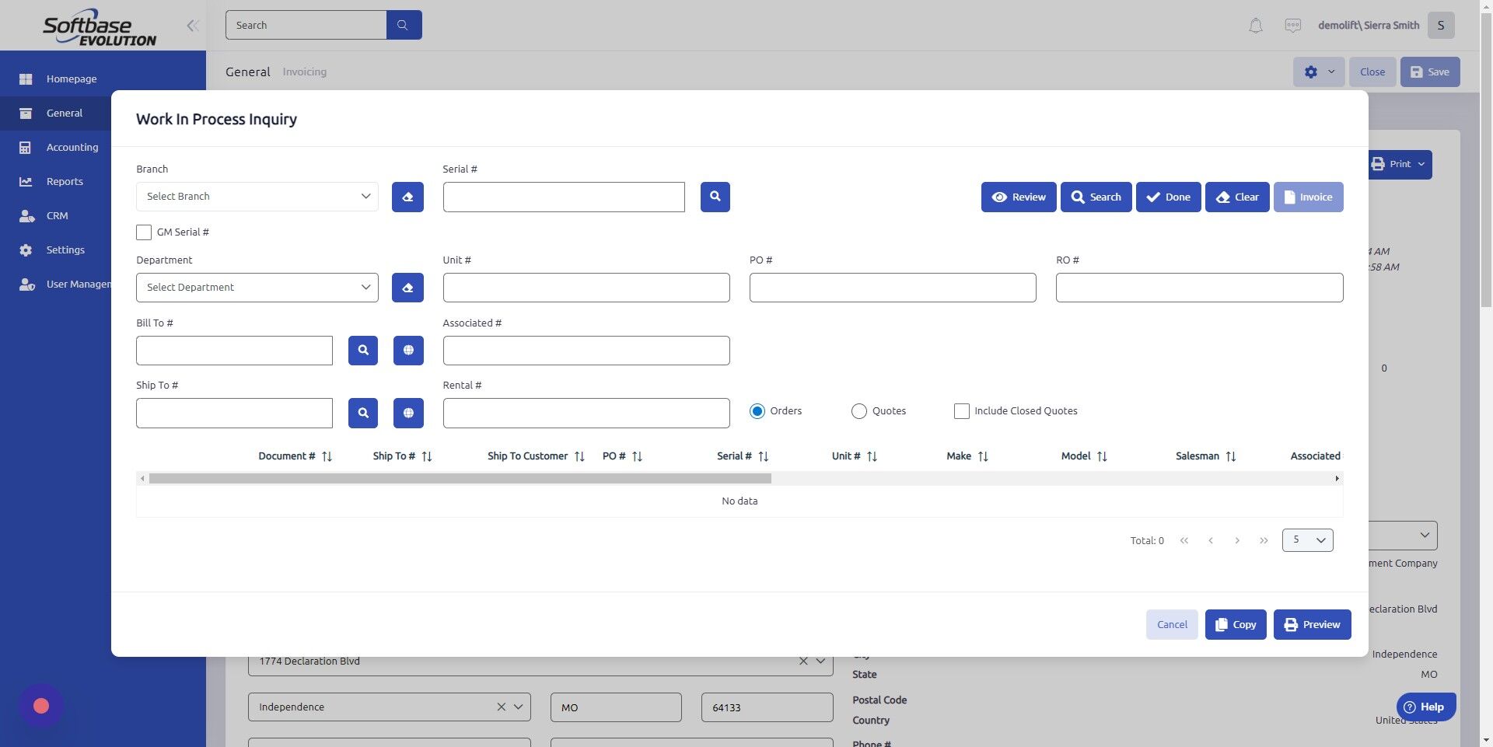Screen dimensions: 1493x747
Task: Switch to the Invoicing tab
Action: tap(304, 72)
